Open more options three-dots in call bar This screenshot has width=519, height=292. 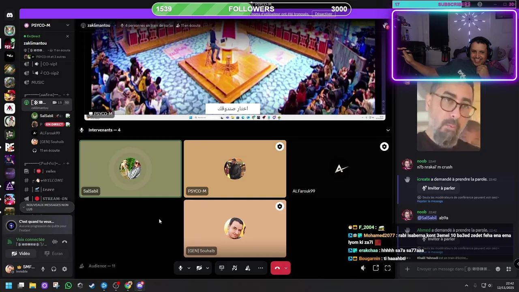[261, 268]
